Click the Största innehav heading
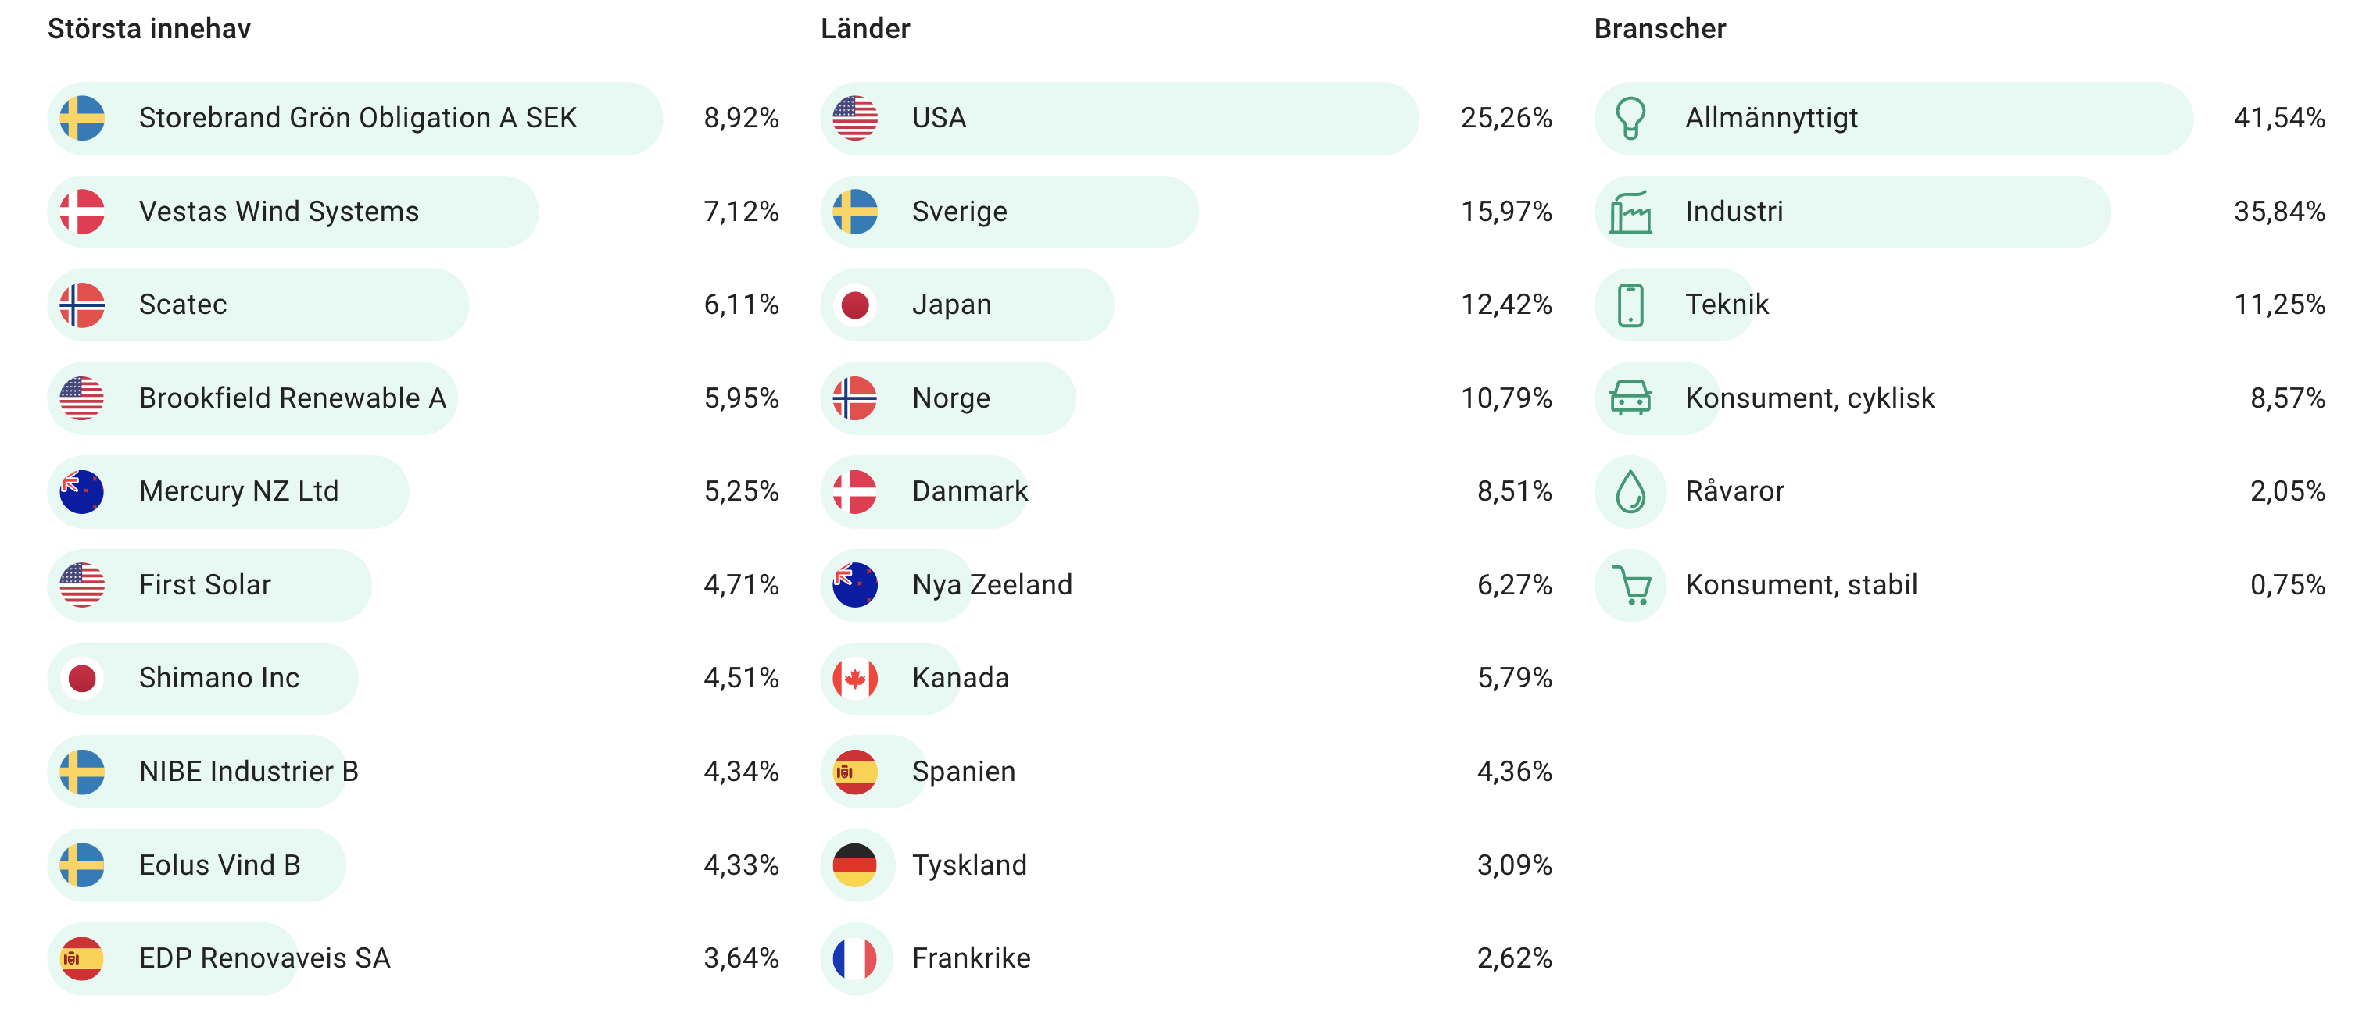Screen dimensions: 2373x1020 tap(149, 30)
